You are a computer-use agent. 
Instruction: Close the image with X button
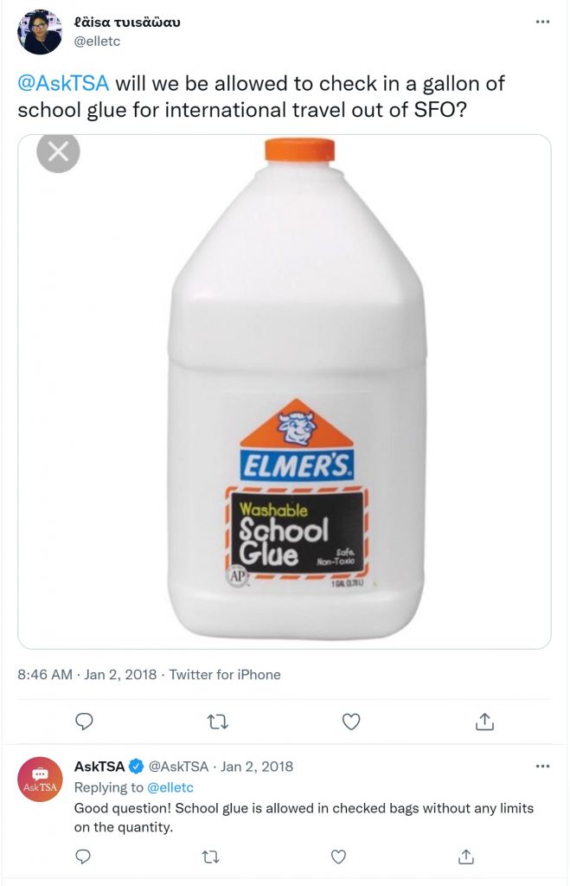pyautogui.click(x=58, y=151)
